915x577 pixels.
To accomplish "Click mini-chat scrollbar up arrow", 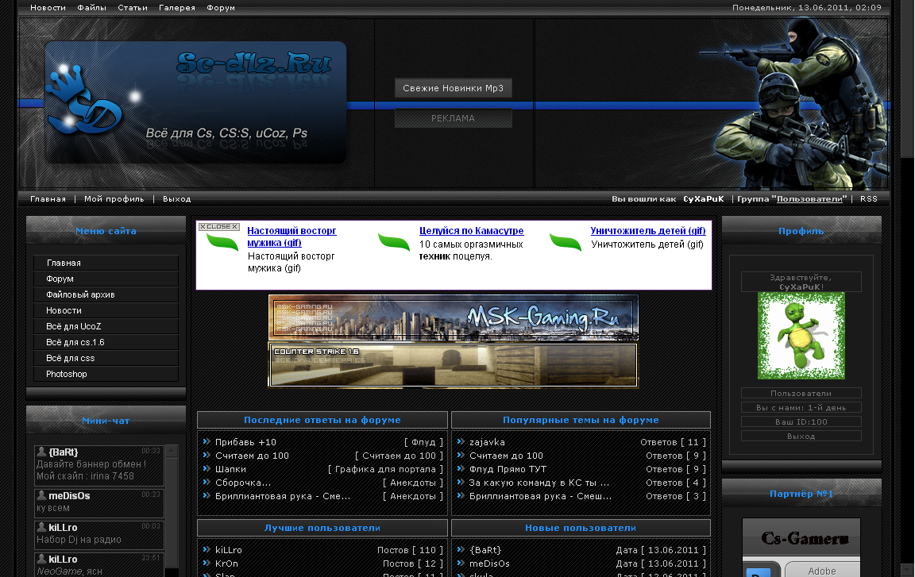I will point(172,450).
